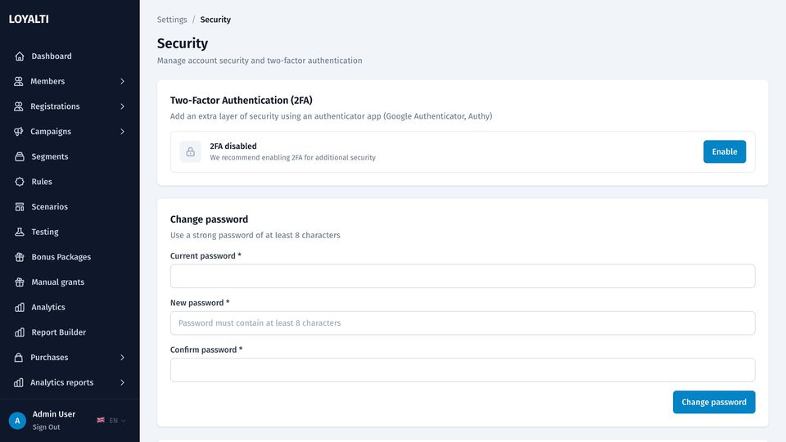Click the Members people icon
786x442 pixels.
(x=19, y=81)
